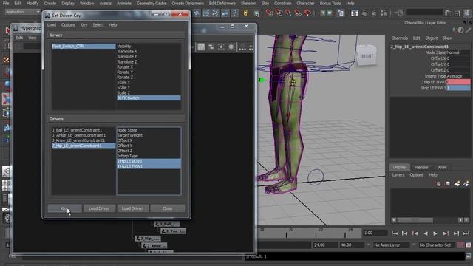Click the highlight selection cursor icon
This screenshot has width=473, height=266.
pos(256,13)
